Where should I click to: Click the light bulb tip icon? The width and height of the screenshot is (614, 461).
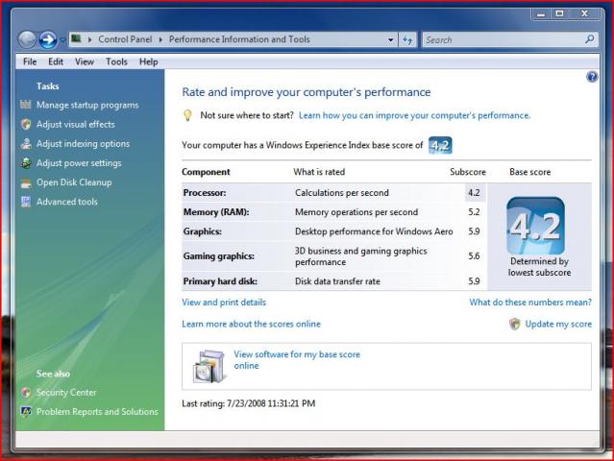coord(187,115)
